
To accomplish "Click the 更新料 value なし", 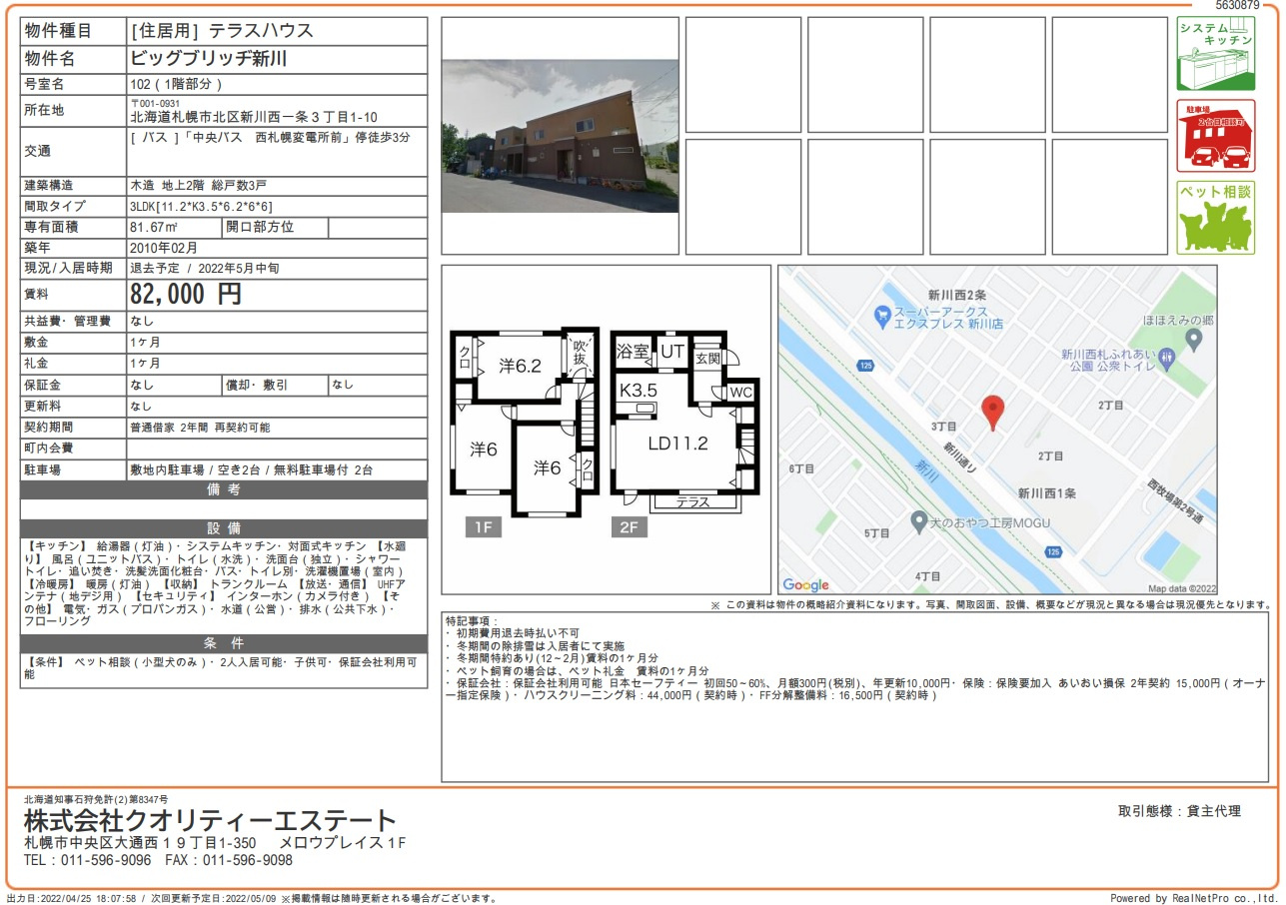I will [x=142, y=407].
